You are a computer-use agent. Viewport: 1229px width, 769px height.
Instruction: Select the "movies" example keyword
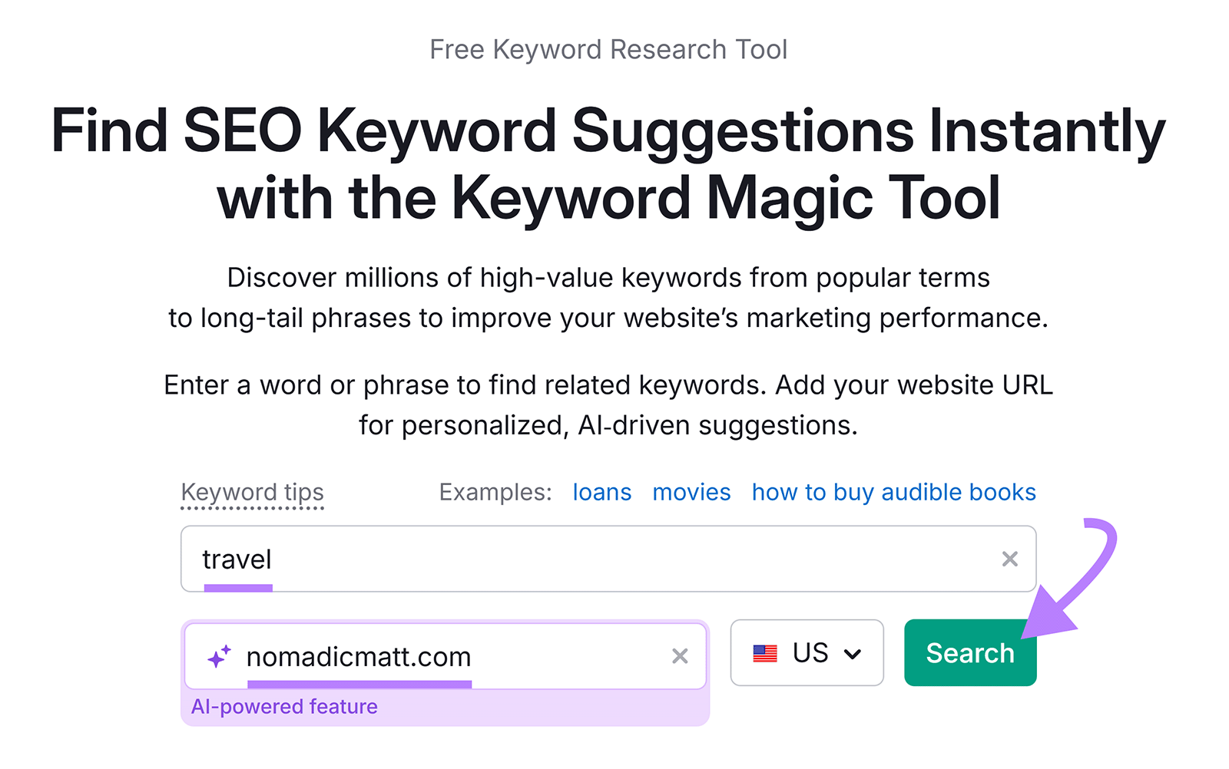coord(691,492)
